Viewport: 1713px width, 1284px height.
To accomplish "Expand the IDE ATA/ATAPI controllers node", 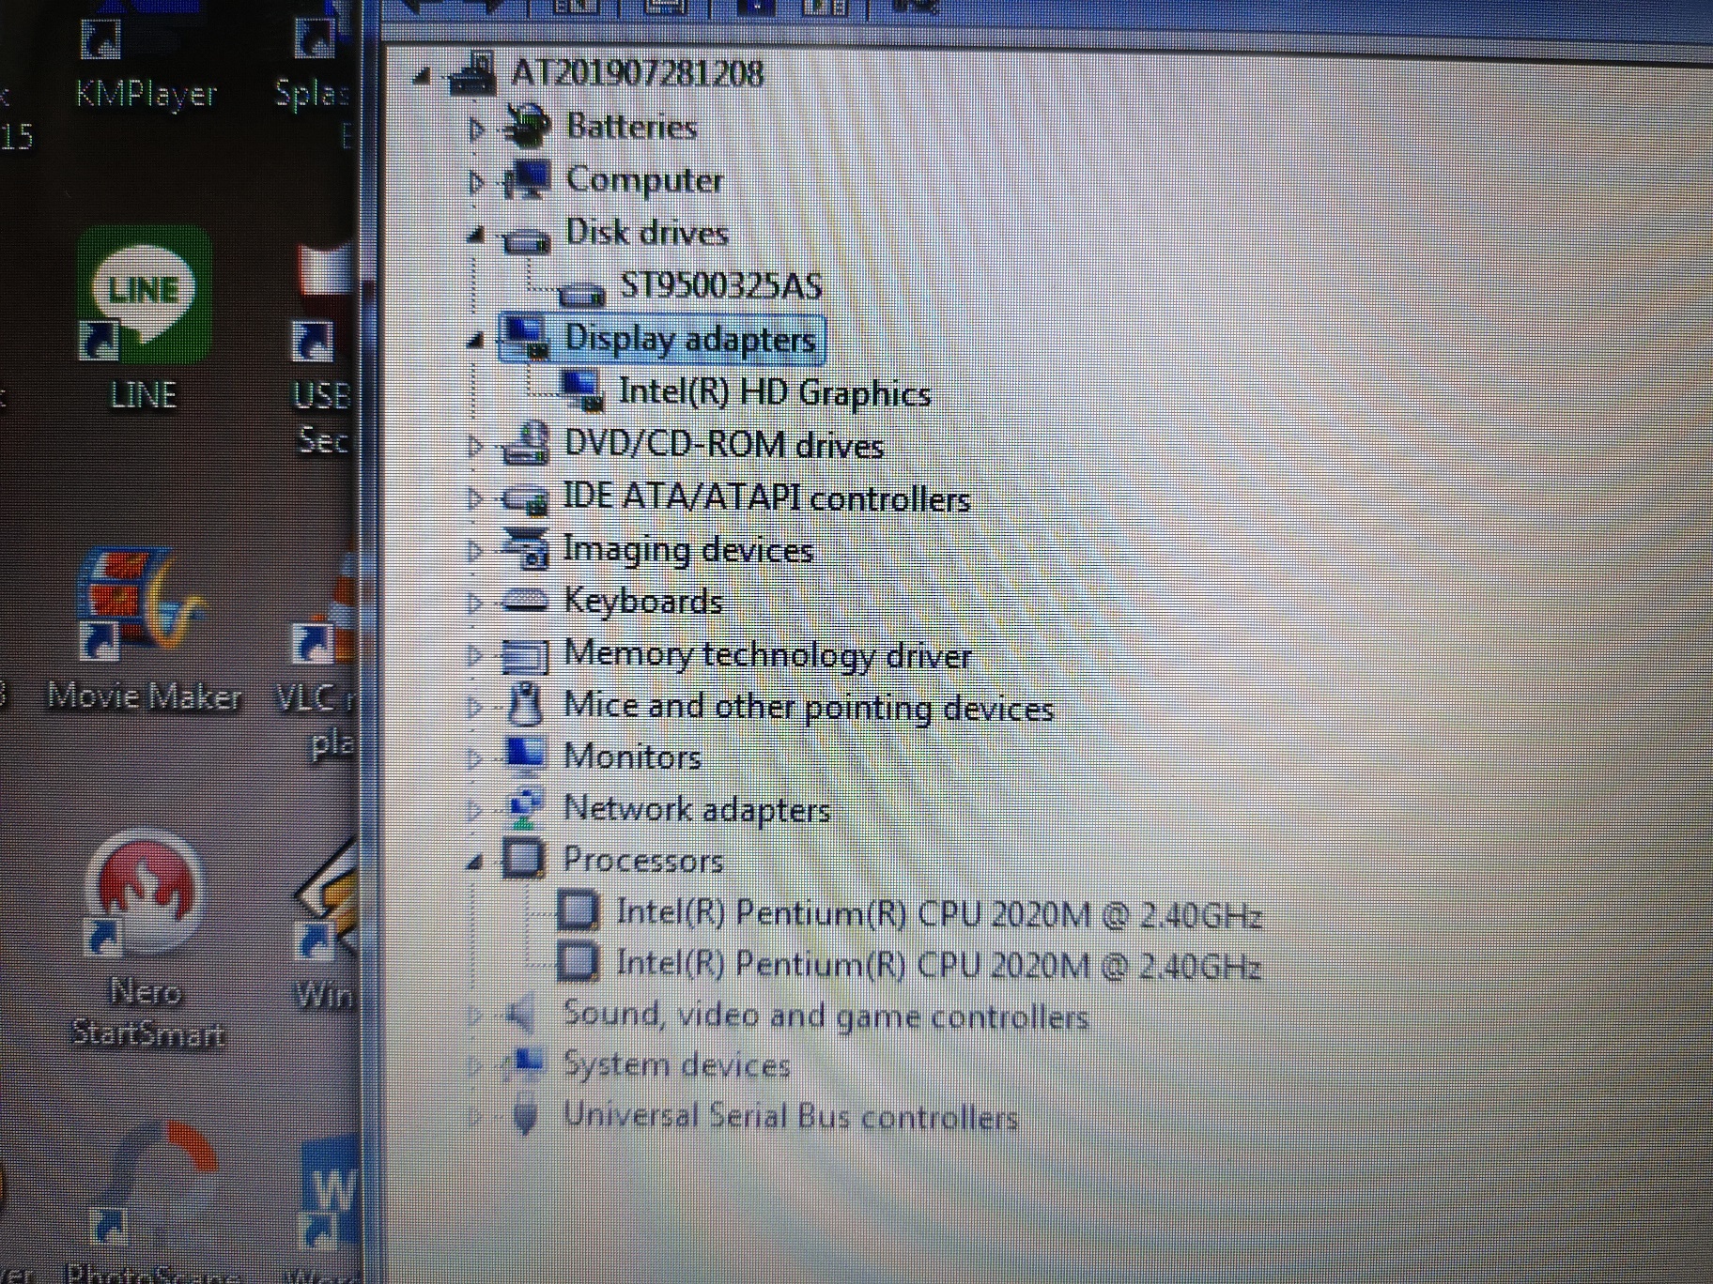I will point(475,497).
